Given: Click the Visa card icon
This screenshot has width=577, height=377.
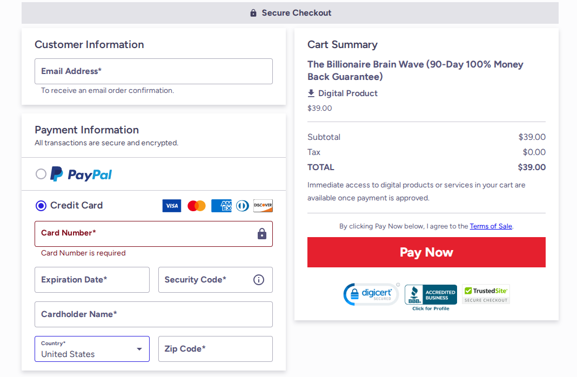Looking at the screenshot, I should pos(171,206).
